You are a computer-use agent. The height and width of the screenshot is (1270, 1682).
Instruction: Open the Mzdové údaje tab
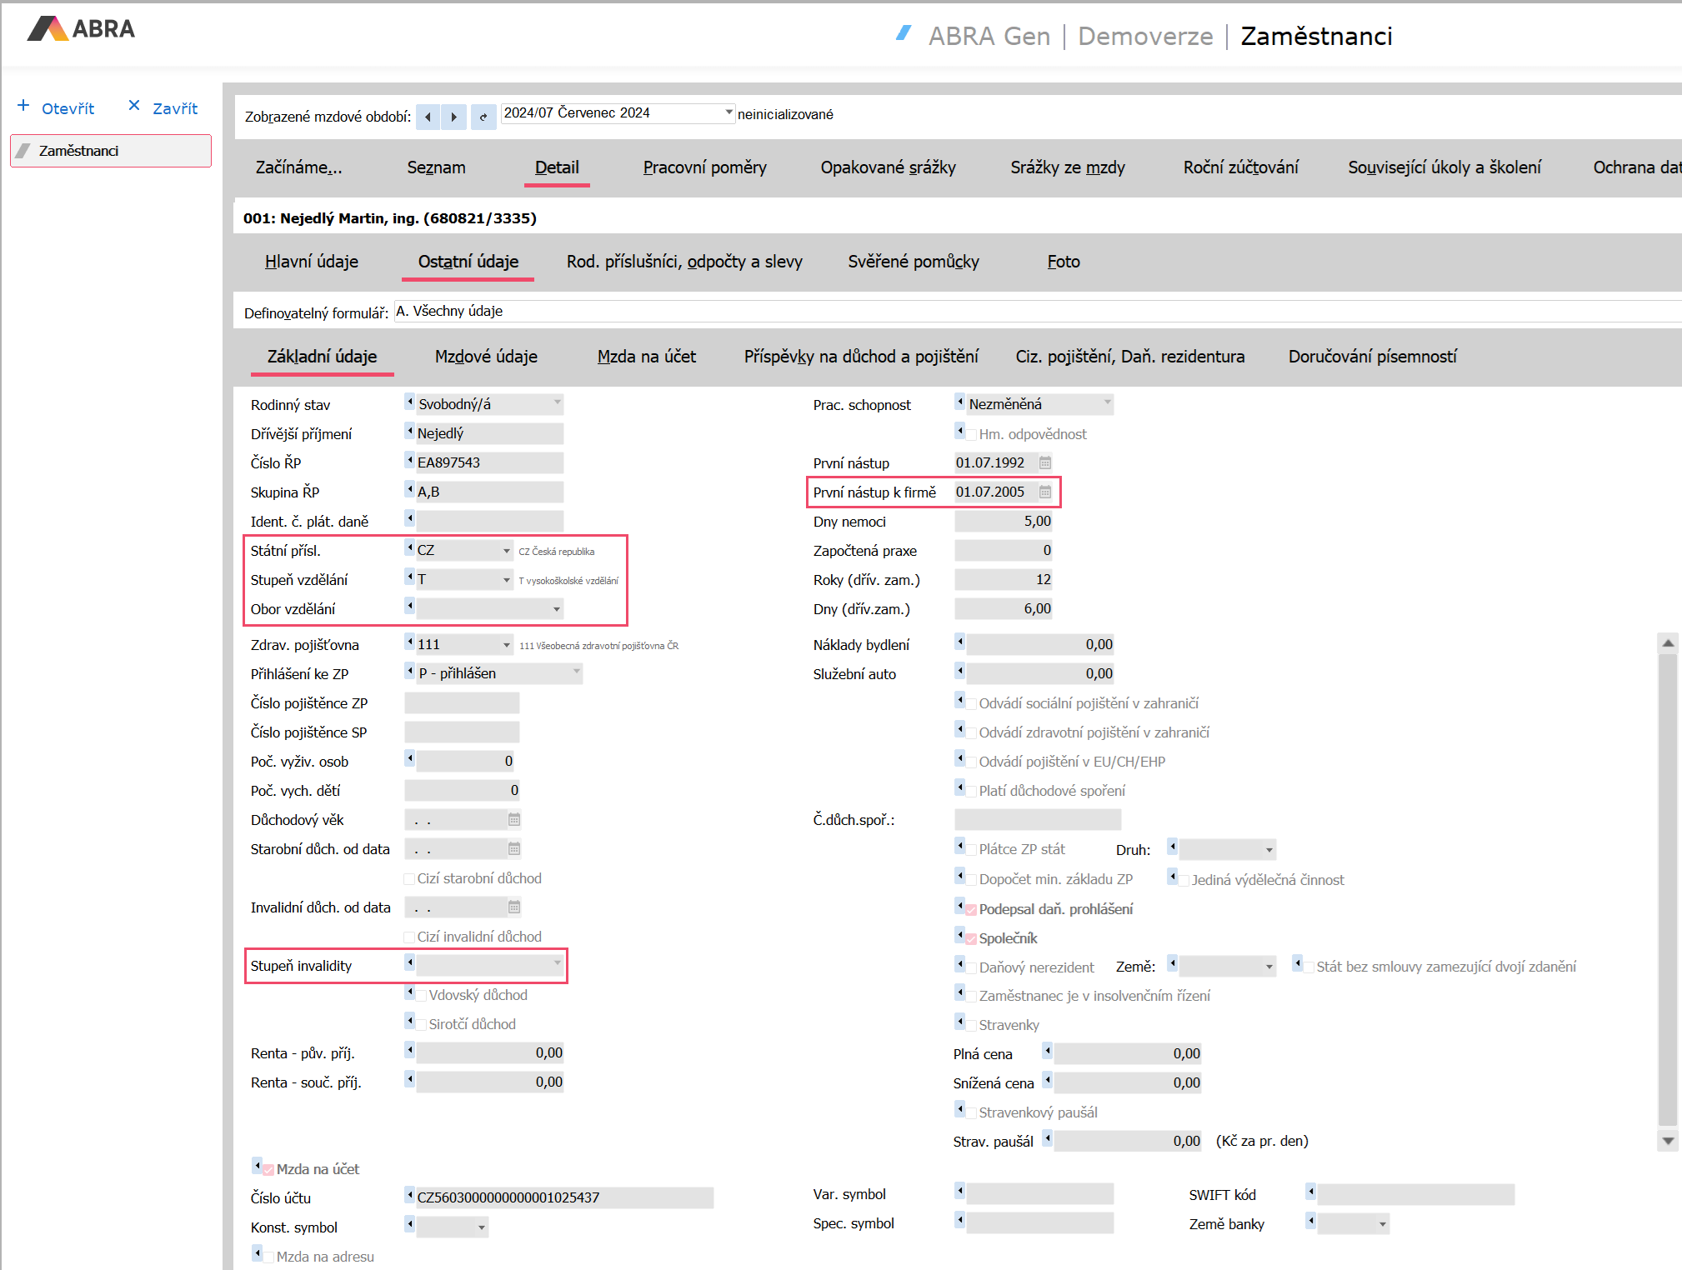coord(486,357)
